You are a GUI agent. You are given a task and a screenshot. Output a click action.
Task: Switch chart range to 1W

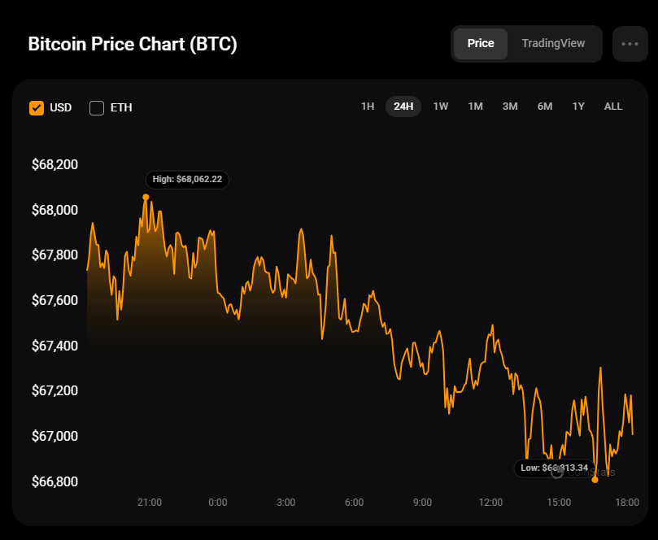441,107
